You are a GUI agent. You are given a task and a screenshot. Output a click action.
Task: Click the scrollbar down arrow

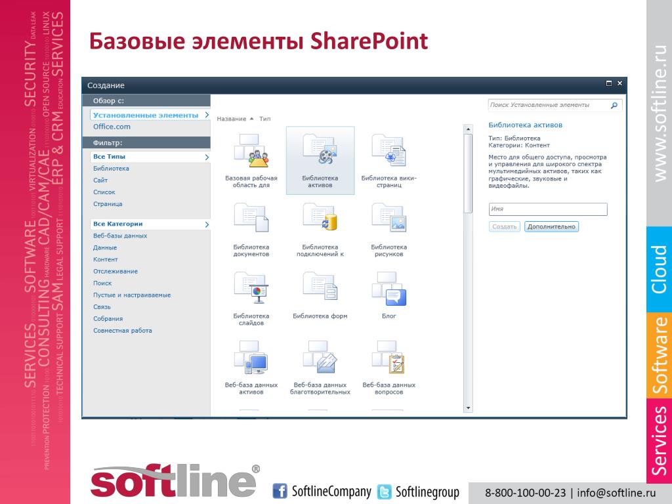point(468,408)
